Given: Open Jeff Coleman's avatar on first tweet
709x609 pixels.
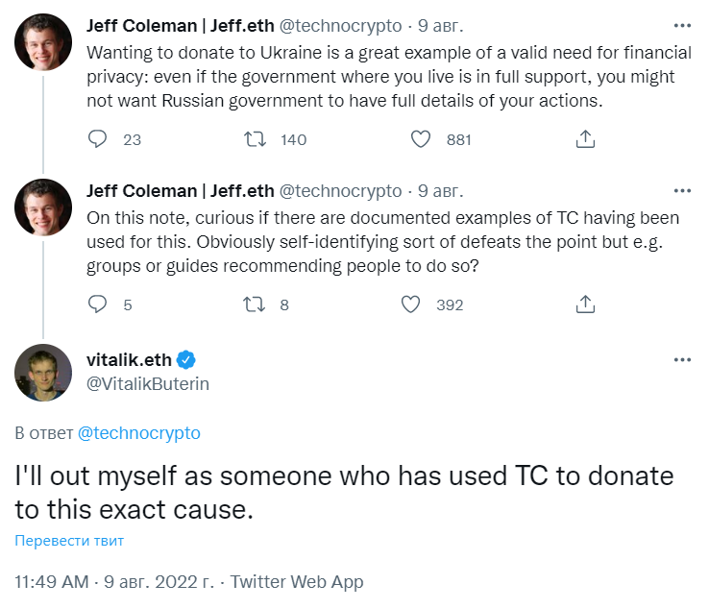Looking at the screenshot, I should 43,41.
